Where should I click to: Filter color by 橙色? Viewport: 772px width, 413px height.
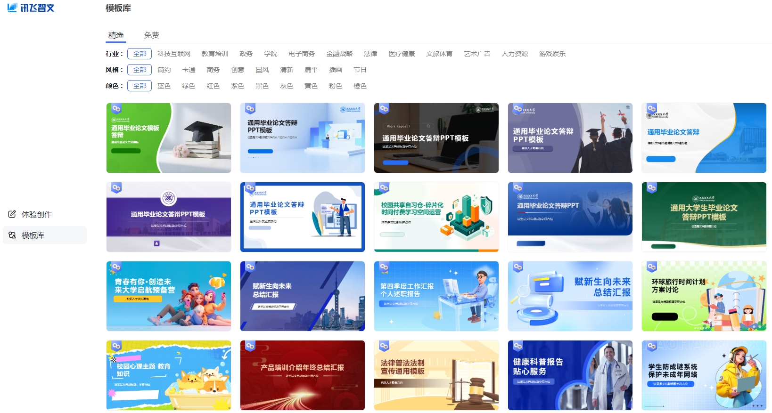360,86
